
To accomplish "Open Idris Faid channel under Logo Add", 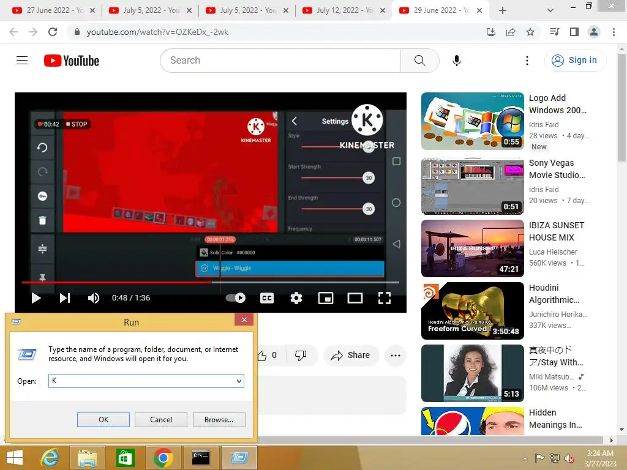I will pos(544,125).
